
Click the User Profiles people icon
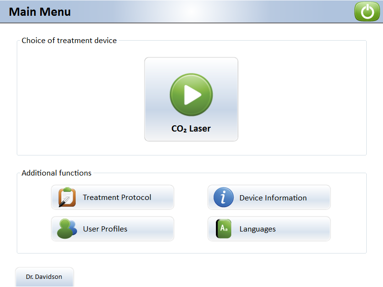pyautogui.click(x=67, y=229)
